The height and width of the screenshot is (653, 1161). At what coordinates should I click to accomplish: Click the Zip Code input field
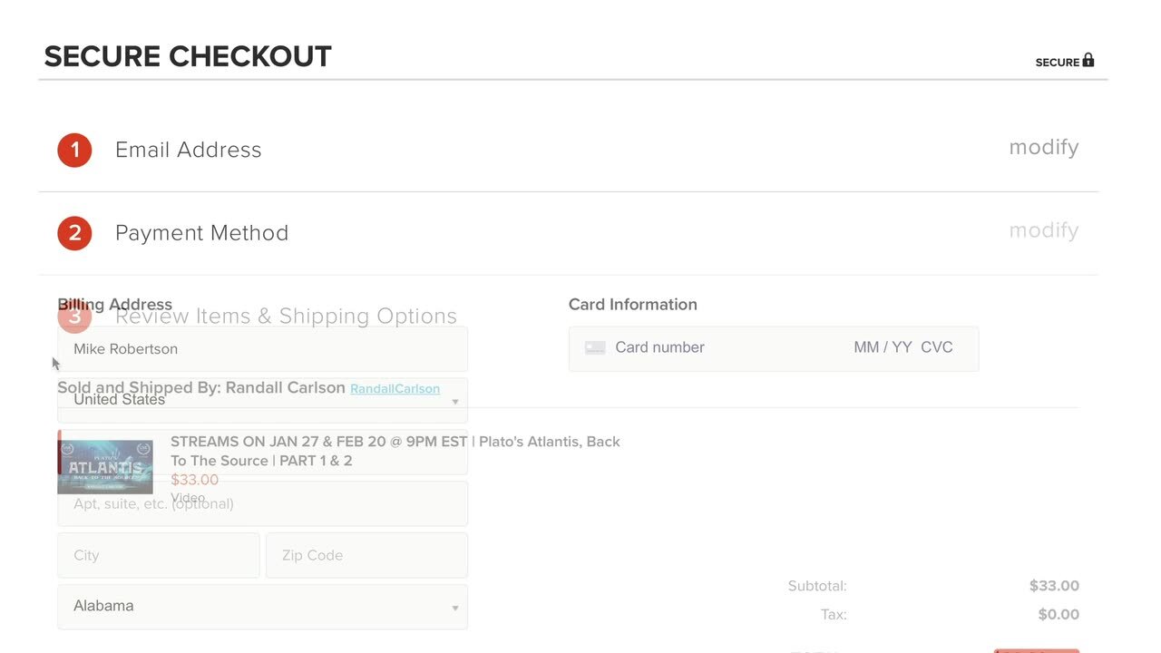366,555
